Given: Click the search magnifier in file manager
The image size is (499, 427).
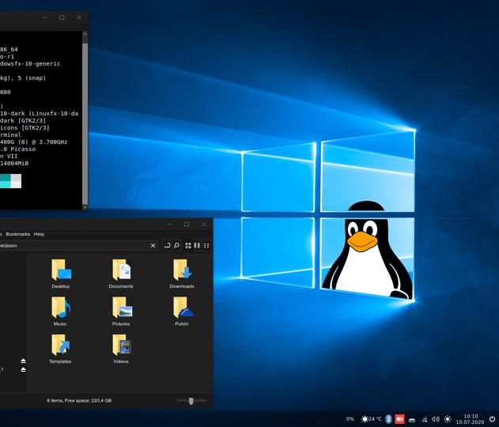Looking at the screenshot, I should coord(176,246).
